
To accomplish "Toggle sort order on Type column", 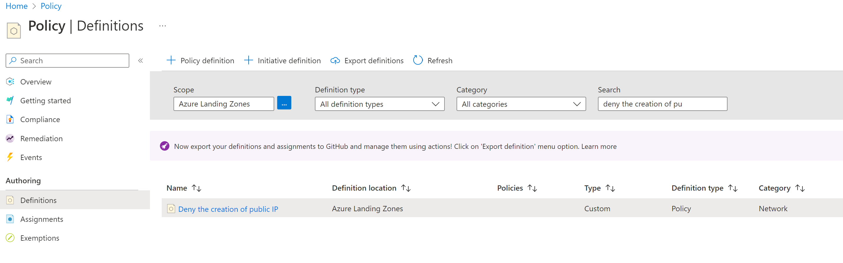I will pos(610,188).
